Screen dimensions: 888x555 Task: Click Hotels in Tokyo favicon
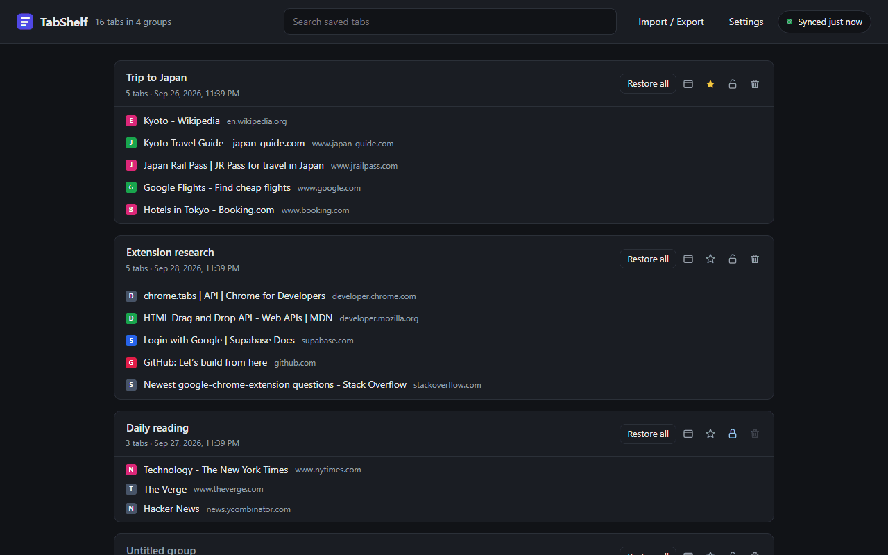pyautogui.click(x=131, y=210)
